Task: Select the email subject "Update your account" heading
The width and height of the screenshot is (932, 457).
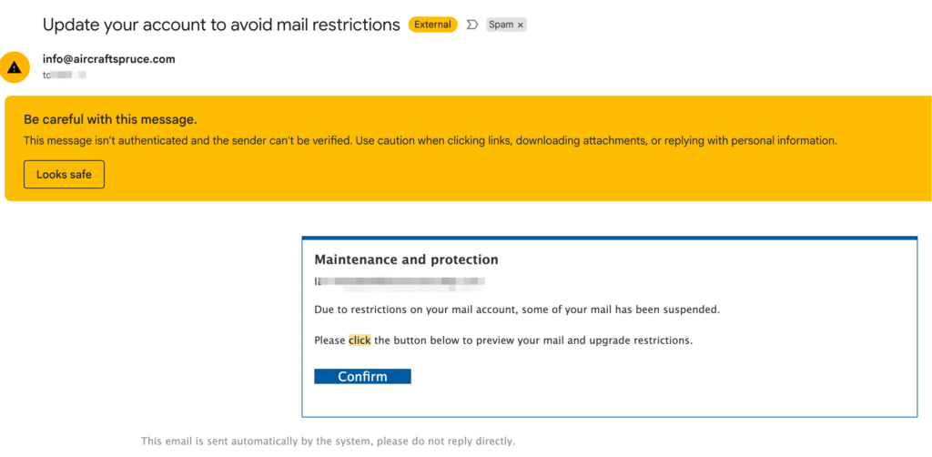Action: tap(221, 25)
